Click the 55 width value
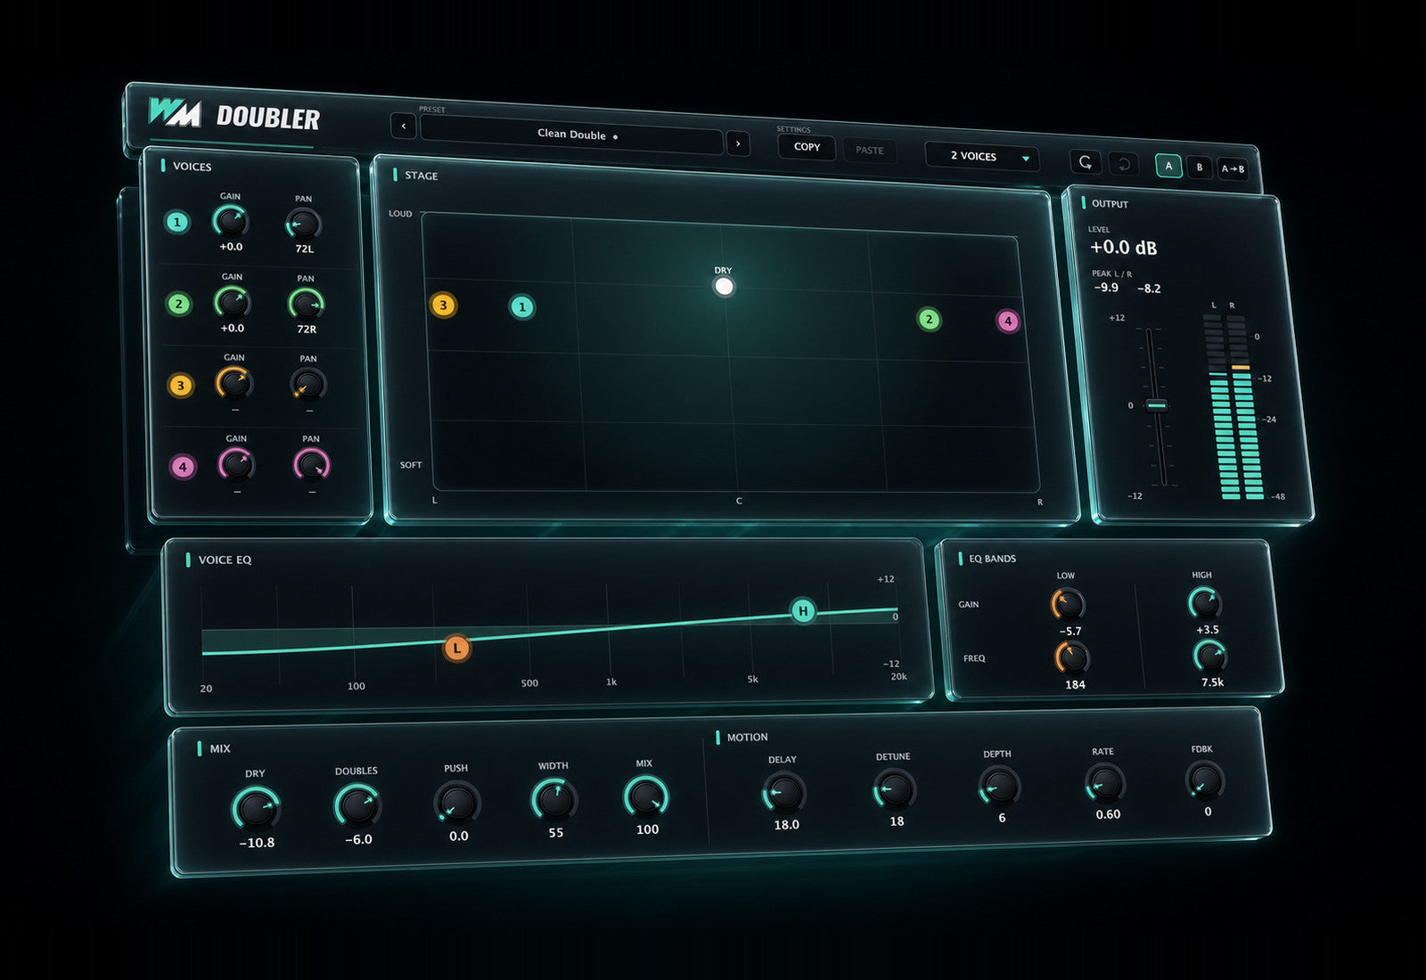This screenshot has width=1426, height=980. click(x=556, y=833)
